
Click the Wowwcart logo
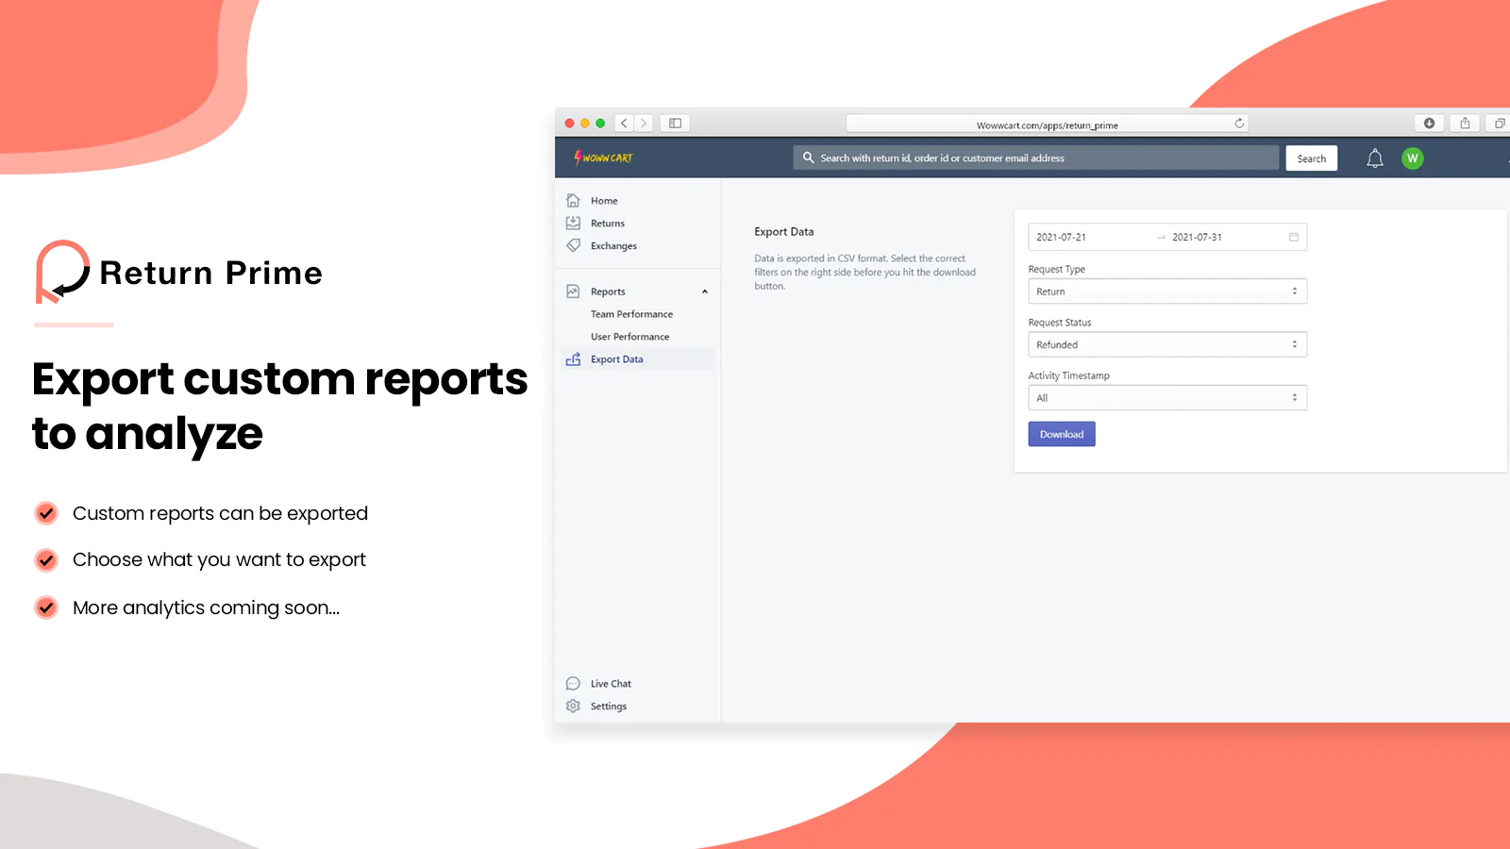[x=604, y=158]
